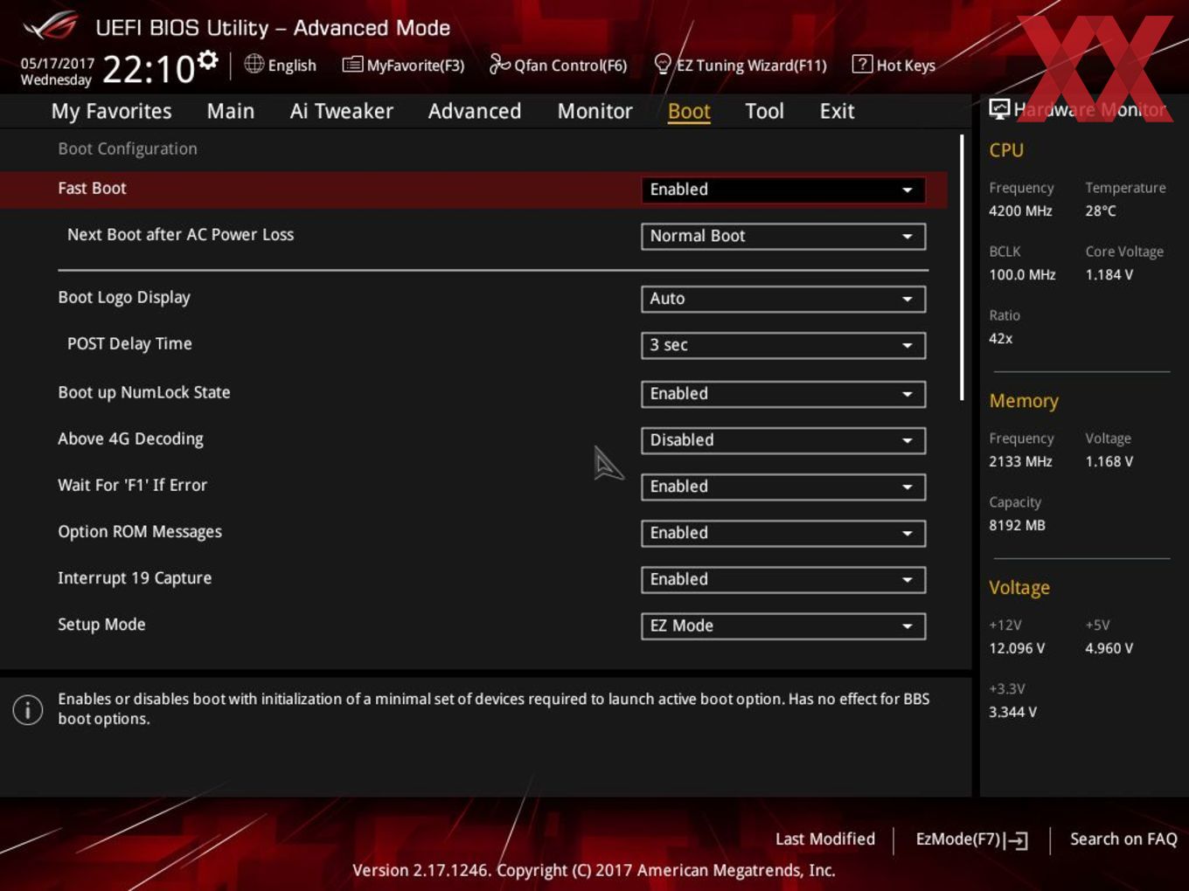1189x891 pixels.
Task: Go to the Advanced tab
Action: coord(475,111)
